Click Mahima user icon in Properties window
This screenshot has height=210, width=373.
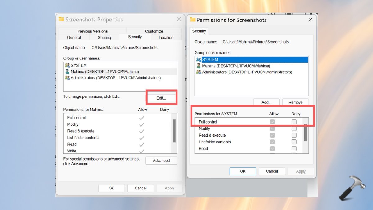tap(67, 72)
